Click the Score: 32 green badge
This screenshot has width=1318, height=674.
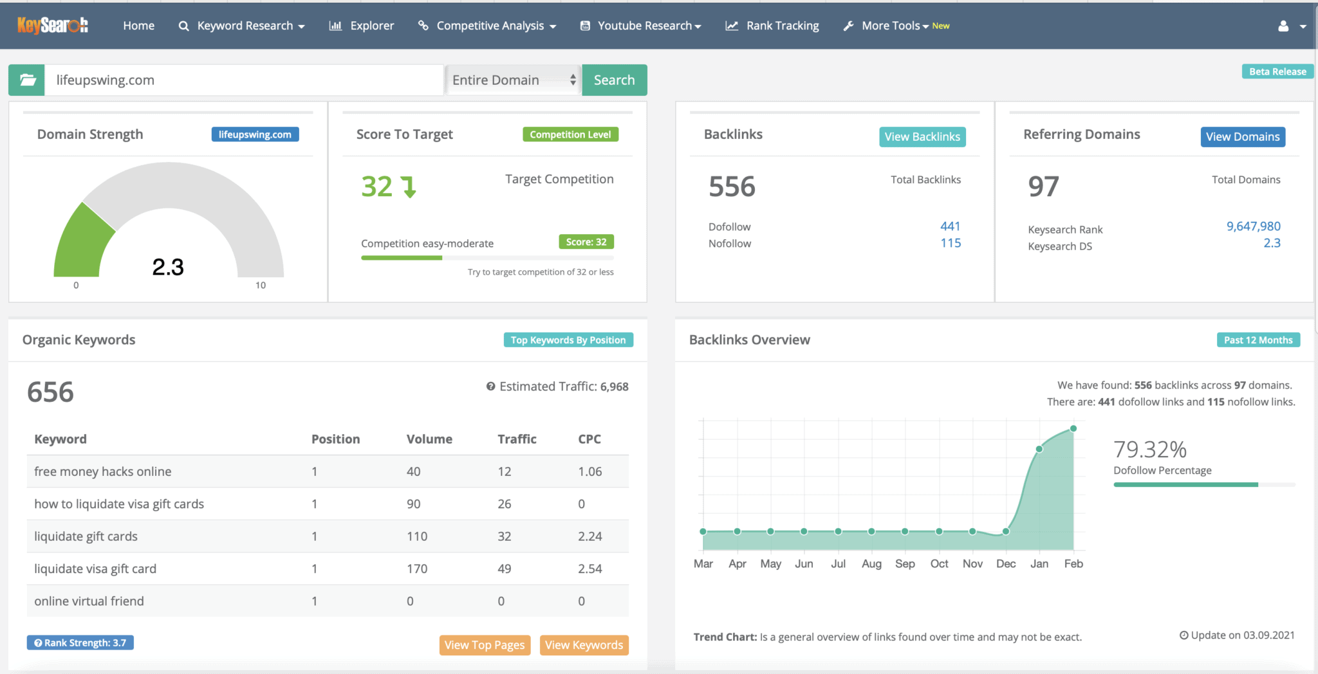[586, 242]
